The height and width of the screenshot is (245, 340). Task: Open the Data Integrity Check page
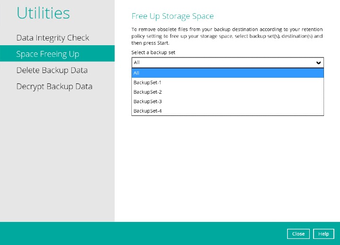[x=52, y=38]
